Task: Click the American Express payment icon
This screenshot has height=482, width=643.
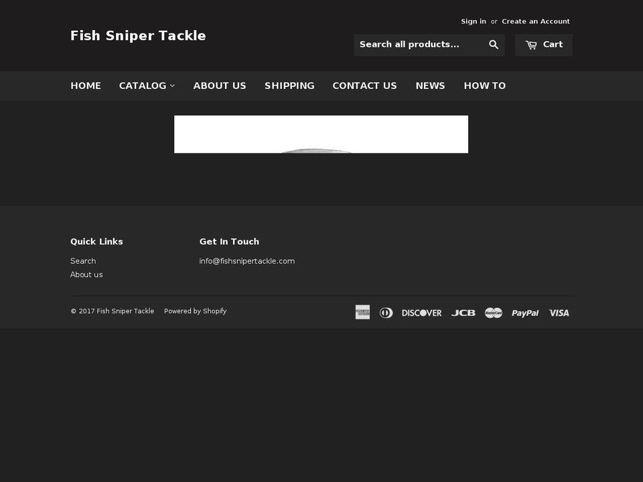Action: coord(362,313)
